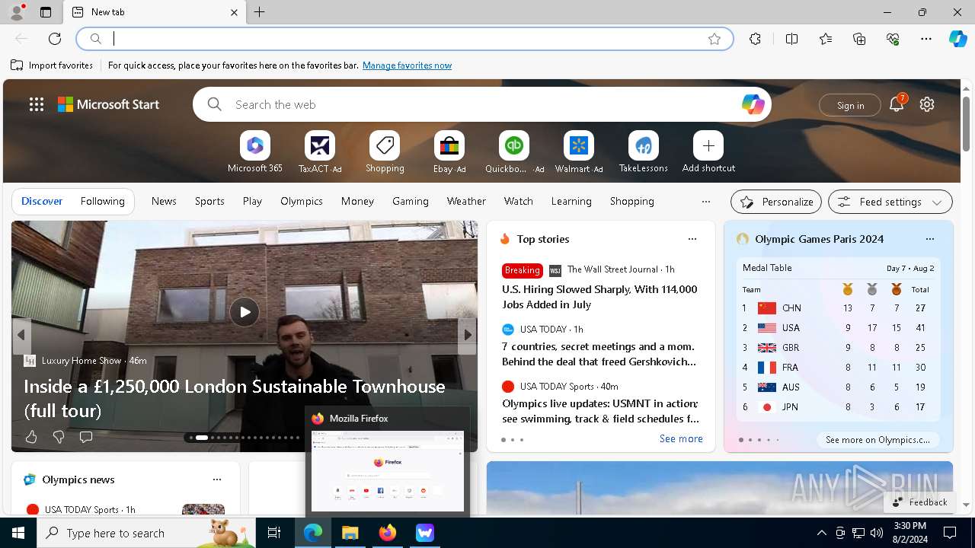Open a new browser tab
The image size is (975, 548).
click(x=260, y=12)
